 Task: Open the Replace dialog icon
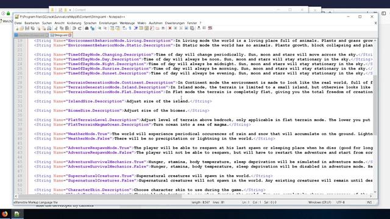(x=92, y=28)
